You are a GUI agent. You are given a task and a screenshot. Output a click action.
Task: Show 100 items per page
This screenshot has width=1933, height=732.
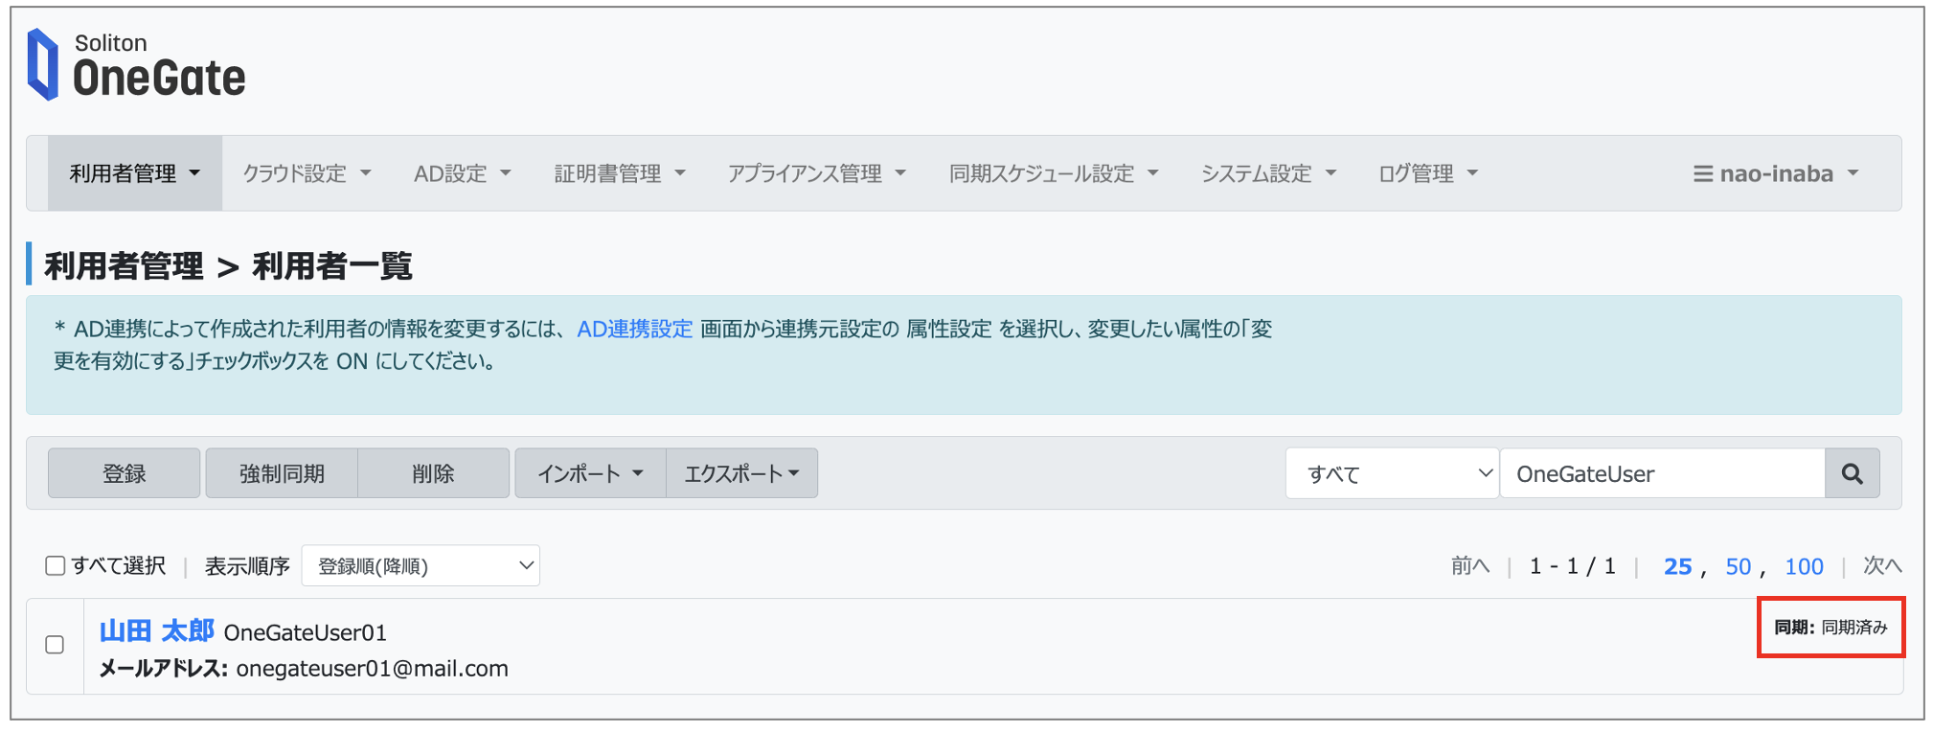[x=1804, y=566]
